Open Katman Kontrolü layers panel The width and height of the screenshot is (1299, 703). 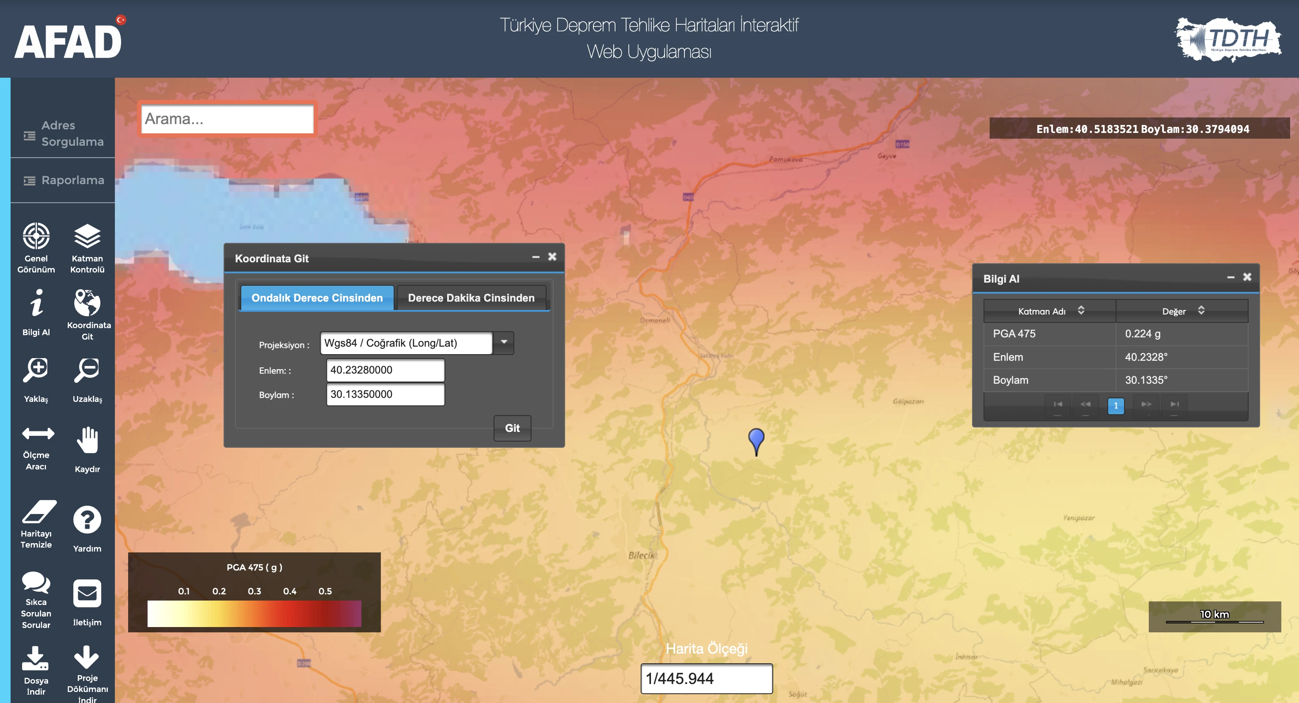87,247
